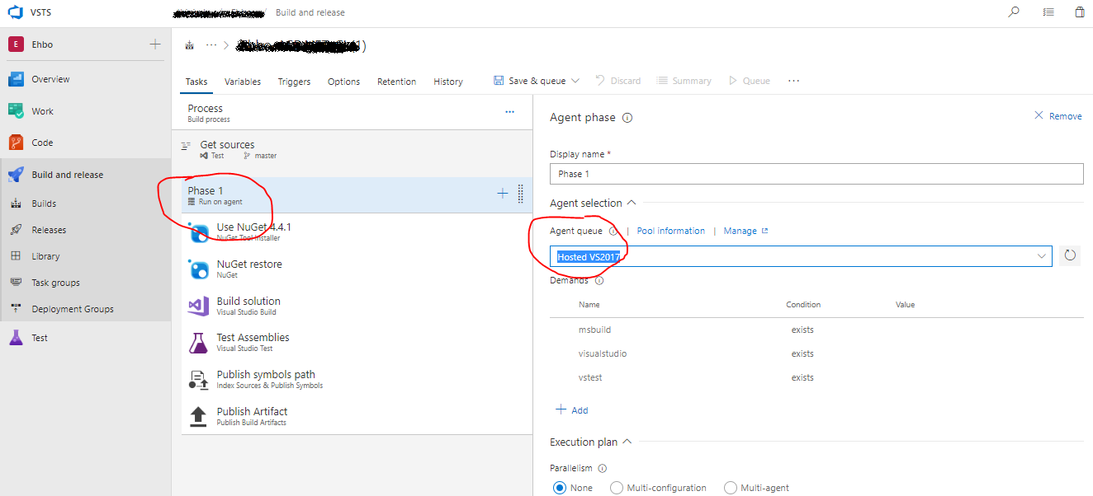Screen dimensions: 1093x496
Task: Select Multi-configuration parallelism
Action: [617, 488]
